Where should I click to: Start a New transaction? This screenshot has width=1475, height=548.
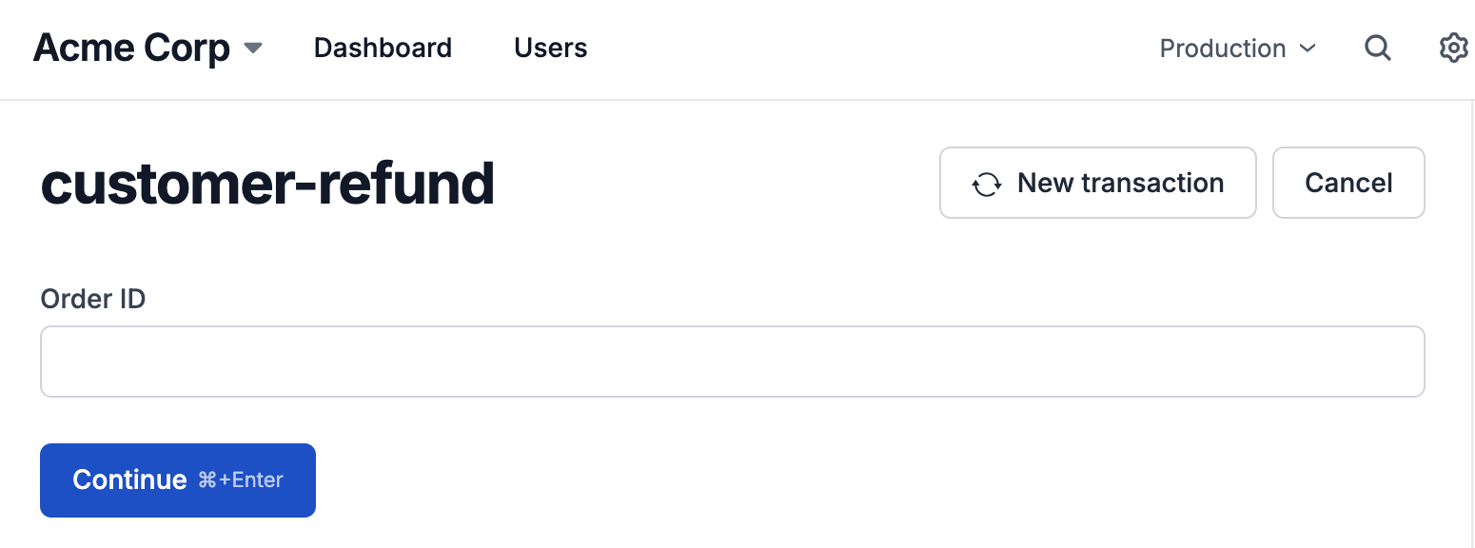[x=1097, y=183]
